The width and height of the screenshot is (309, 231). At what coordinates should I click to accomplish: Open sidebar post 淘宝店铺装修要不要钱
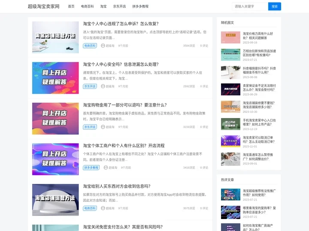[258, 105]
